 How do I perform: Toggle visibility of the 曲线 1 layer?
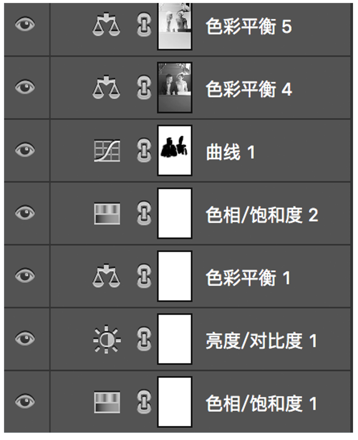click(25, 150)
